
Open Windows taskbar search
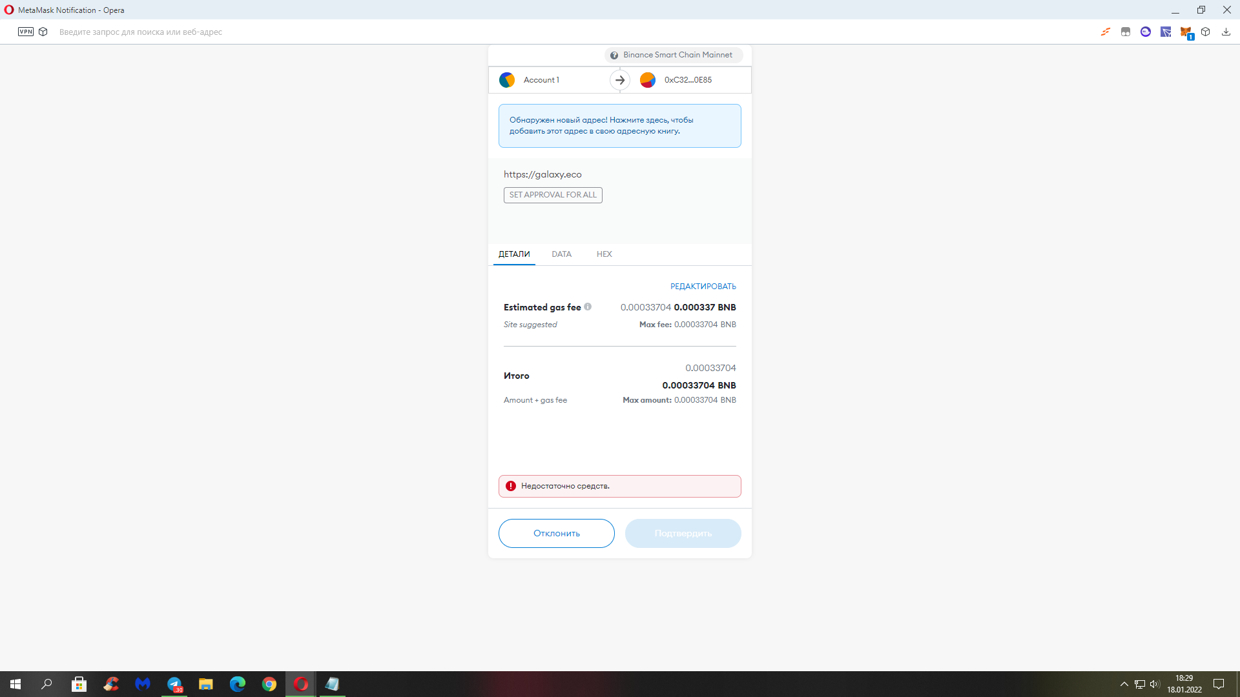46,684
